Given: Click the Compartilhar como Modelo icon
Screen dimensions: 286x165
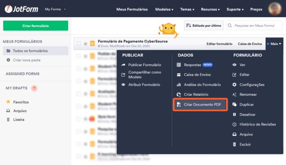Looking at the screenshot, I should click(123, 75).
